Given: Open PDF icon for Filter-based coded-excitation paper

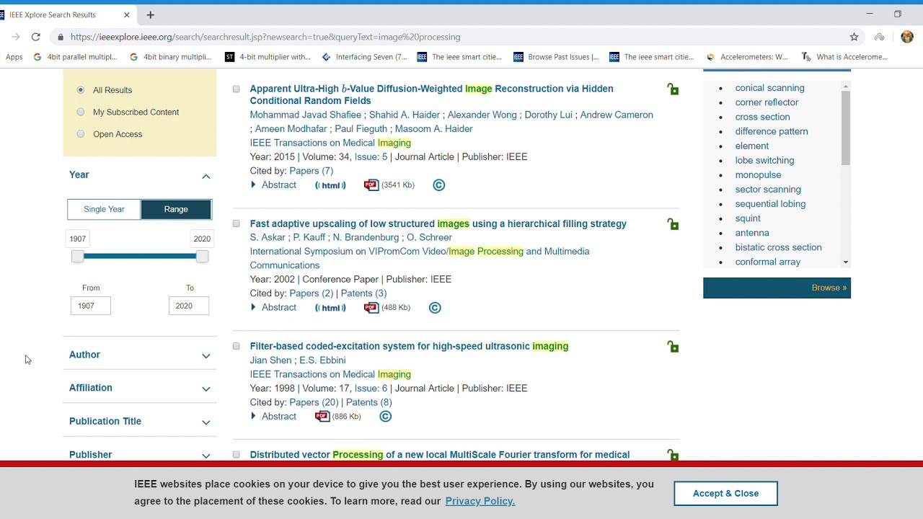Looking at the screenshot, I should [x=322, y=417].
